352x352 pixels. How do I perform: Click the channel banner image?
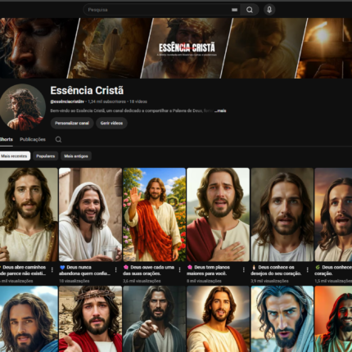click(176, 48)
